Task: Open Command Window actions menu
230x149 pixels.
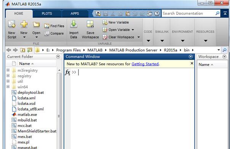Action: (191, 57)
